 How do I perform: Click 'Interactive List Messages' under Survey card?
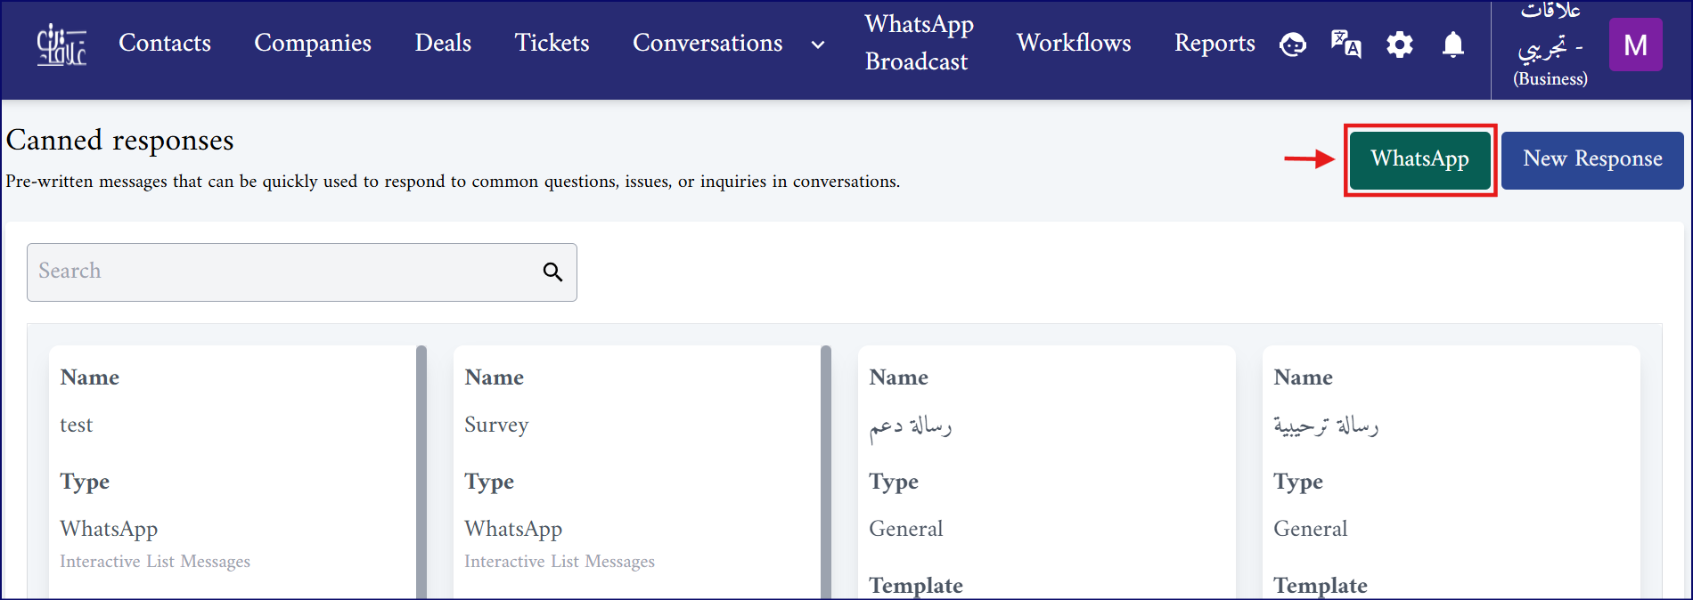560,562
